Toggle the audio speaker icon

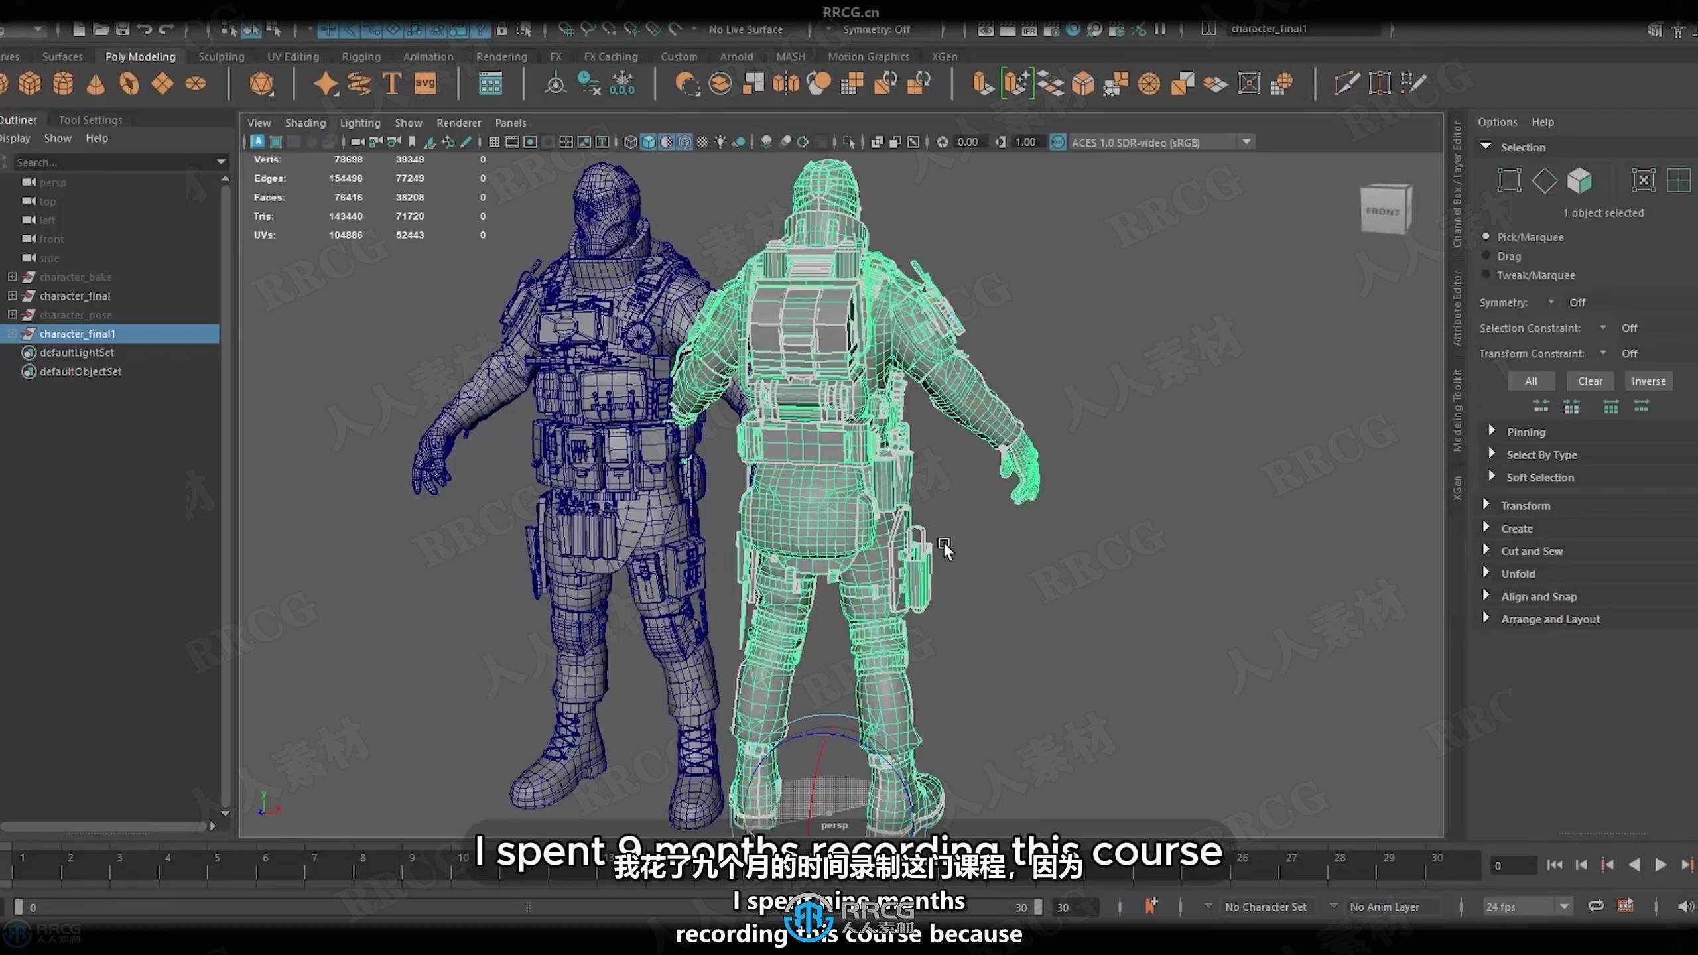coord(1685,906)
